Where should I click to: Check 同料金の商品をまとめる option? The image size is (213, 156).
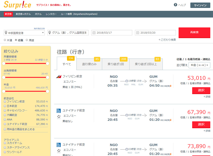point(5,129)
